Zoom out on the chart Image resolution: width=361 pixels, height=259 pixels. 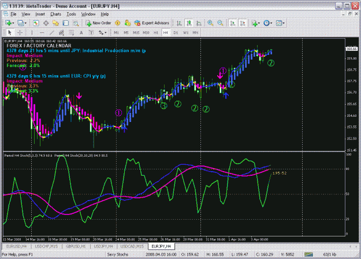220,23
